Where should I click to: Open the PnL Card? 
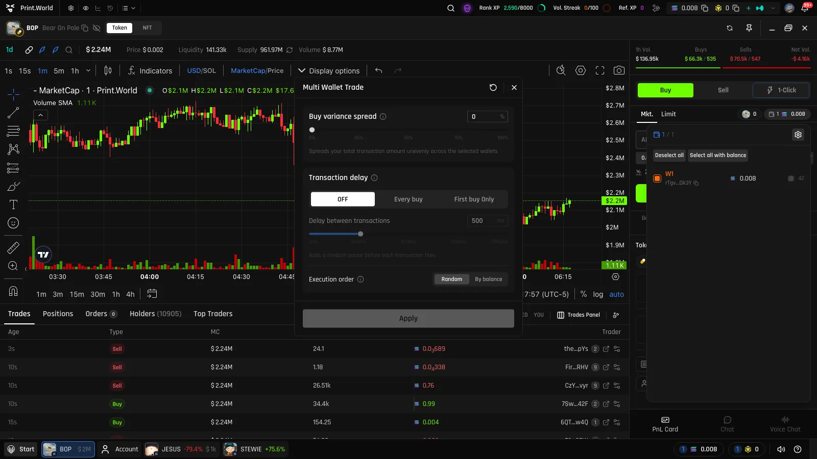coord(665,424)
